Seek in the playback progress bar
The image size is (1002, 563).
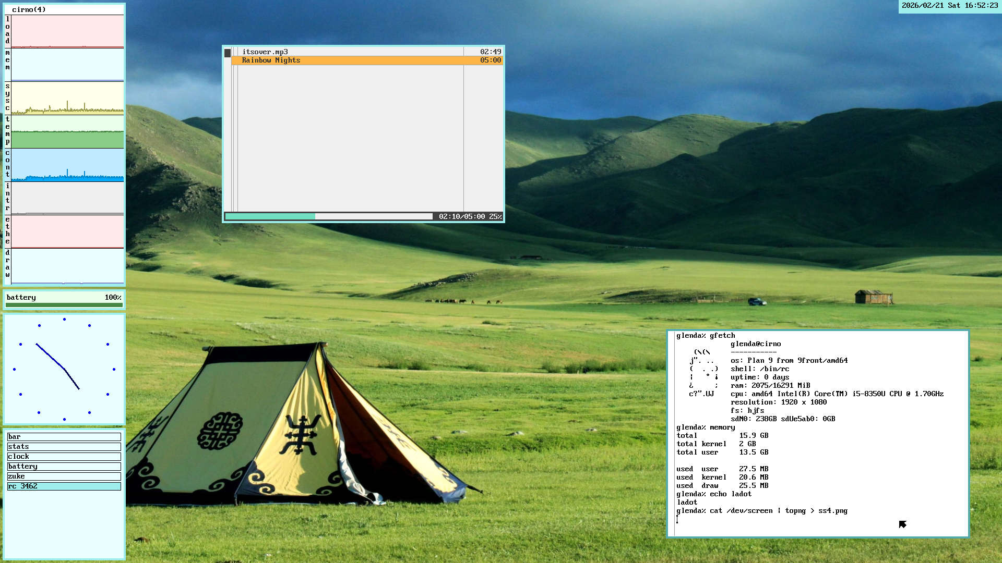pos(329,216)
